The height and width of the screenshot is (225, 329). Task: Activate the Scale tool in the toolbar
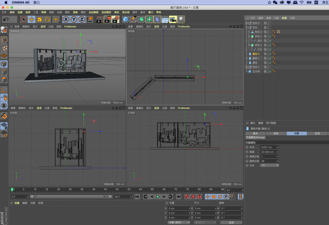40,19
